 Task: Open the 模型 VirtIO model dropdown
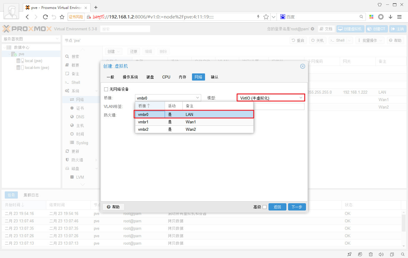301,98
